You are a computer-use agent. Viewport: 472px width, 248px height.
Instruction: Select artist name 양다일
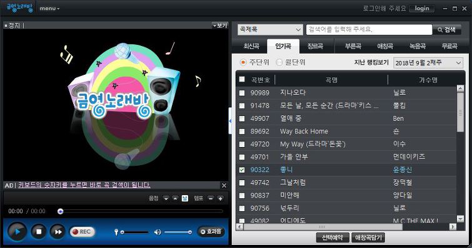pyautogui.click(x=403, y=196)
